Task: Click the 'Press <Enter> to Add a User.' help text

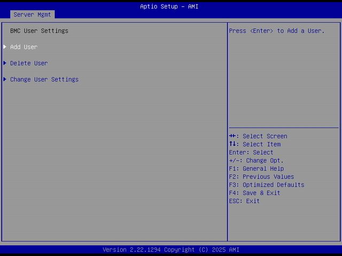Action: [277, 31]
